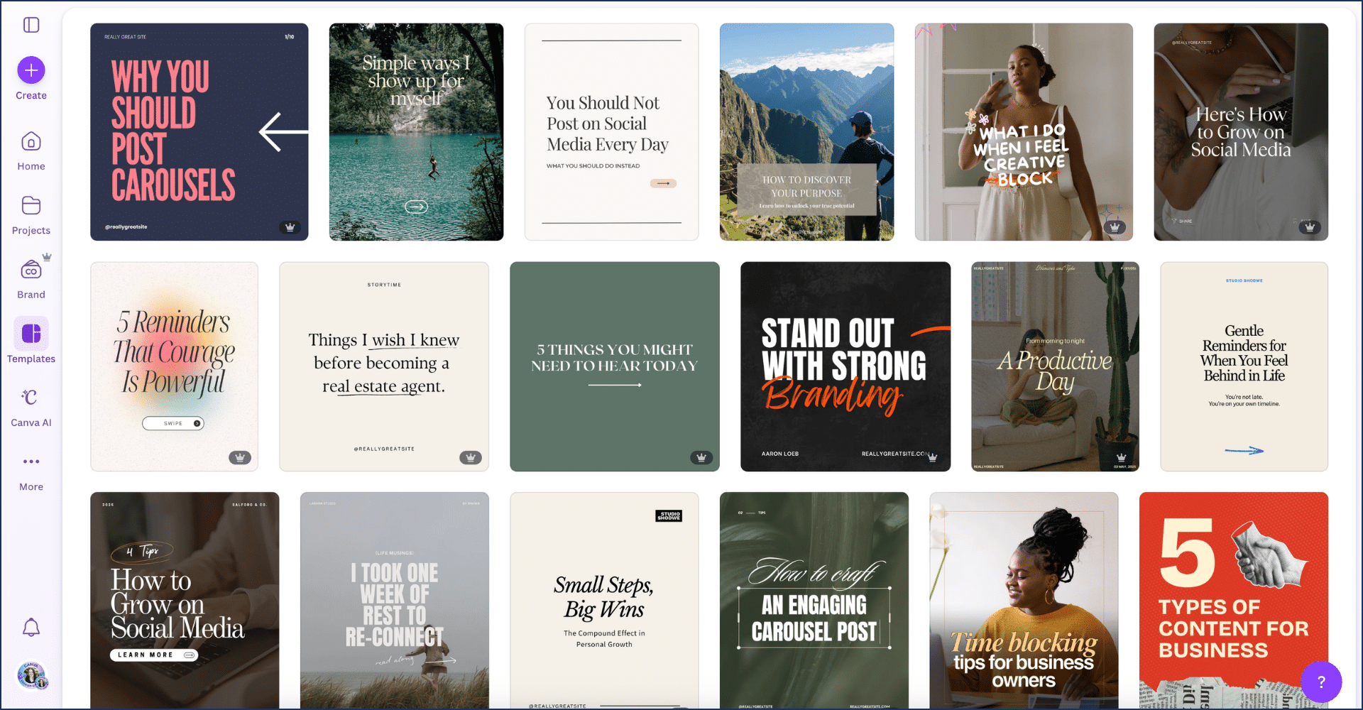1363x710 pixels.
Task: Open 'Time blocking tips for business owners' template
Action: tap(1024, 600)
